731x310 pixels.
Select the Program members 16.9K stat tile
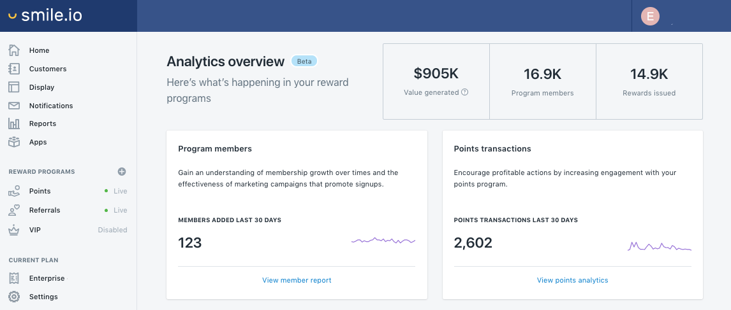543,81
